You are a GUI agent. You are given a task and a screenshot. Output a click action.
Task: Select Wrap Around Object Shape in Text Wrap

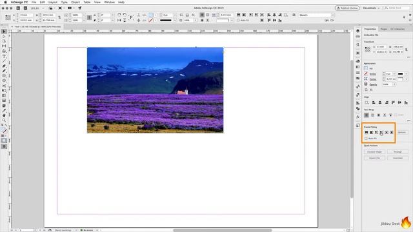(379, 115)
